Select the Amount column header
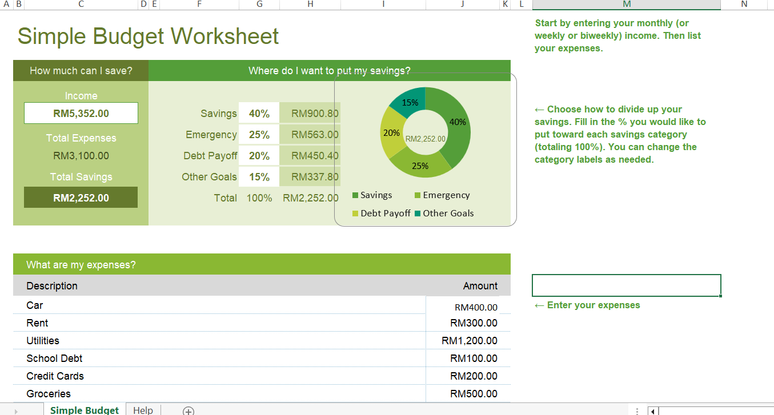This screenshot has width=774, height=415. point(480,286)
